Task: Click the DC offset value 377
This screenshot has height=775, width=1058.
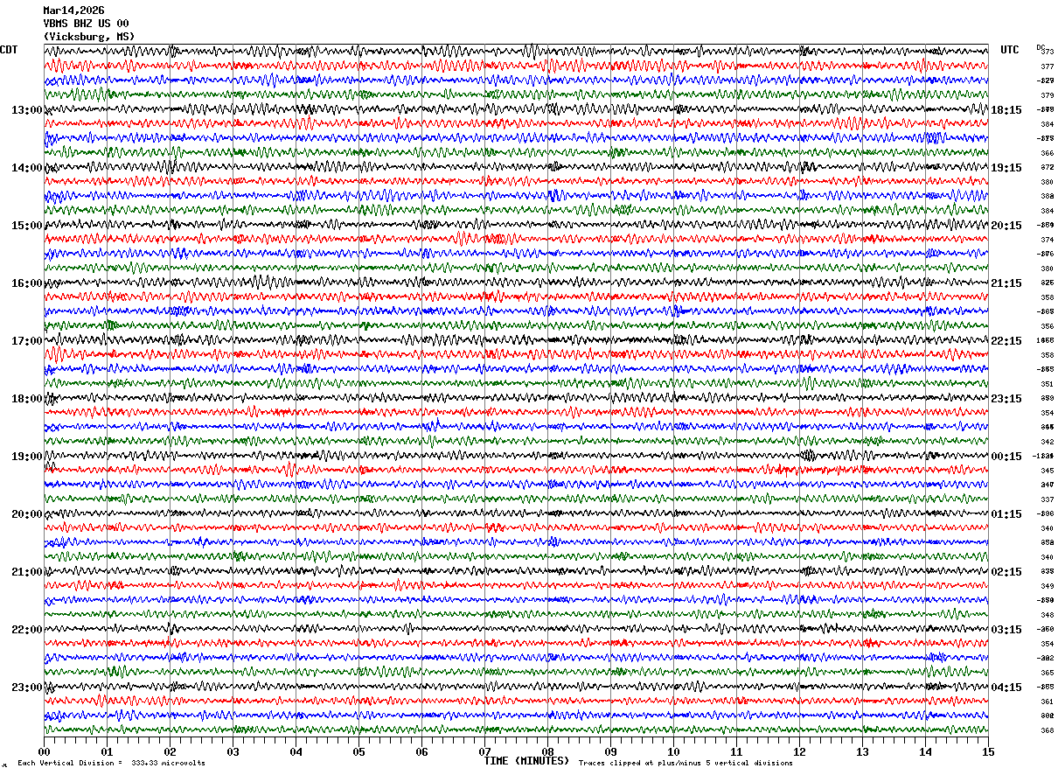Action: point(1047,66)
